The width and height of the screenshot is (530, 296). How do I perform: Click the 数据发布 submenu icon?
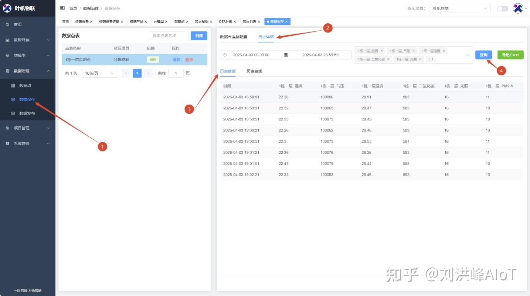coord(13,113)
